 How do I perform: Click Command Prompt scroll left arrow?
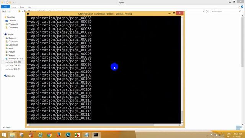point(28,125)
